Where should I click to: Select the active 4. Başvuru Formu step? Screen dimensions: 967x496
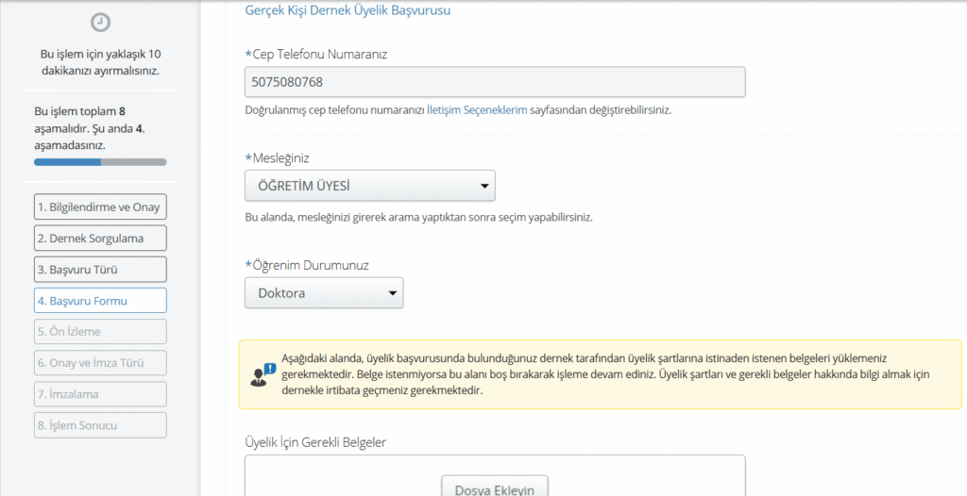pos(100,301)
